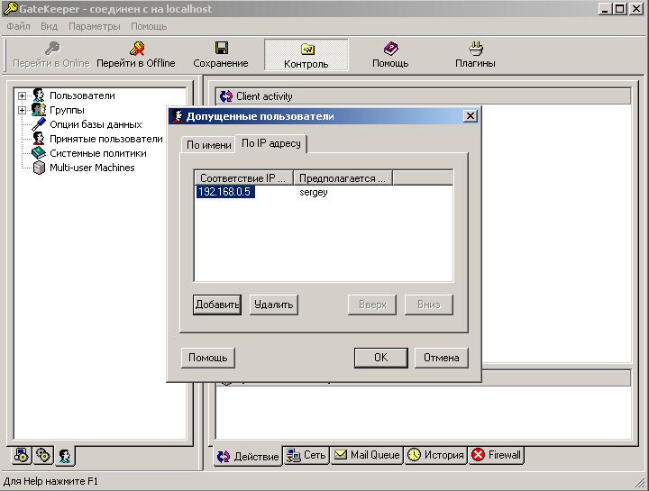Screen dimensions: 649x491
Task: Select the 192.168.0.5 list entry
Action: [224, 192]
